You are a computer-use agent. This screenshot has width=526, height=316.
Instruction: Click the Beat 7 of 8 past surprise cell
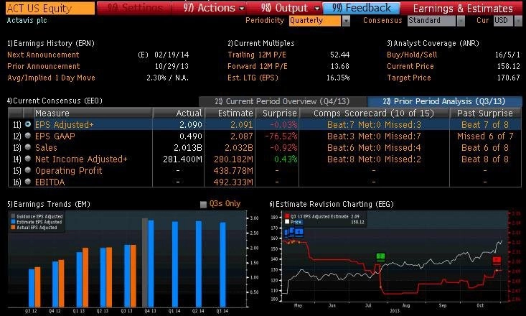pos(485,124)
